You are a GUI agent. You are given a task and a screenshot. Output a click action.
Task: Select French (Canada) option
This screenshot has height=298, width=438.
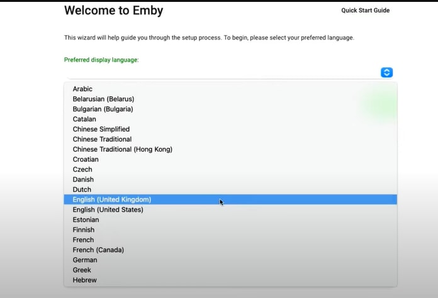(230, 250)
